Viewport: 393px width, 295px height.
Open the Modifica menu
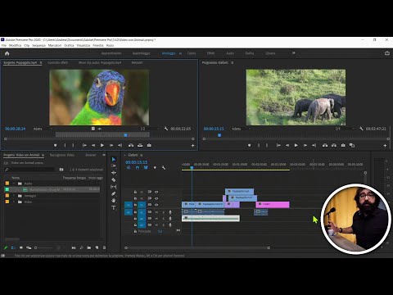15,45
